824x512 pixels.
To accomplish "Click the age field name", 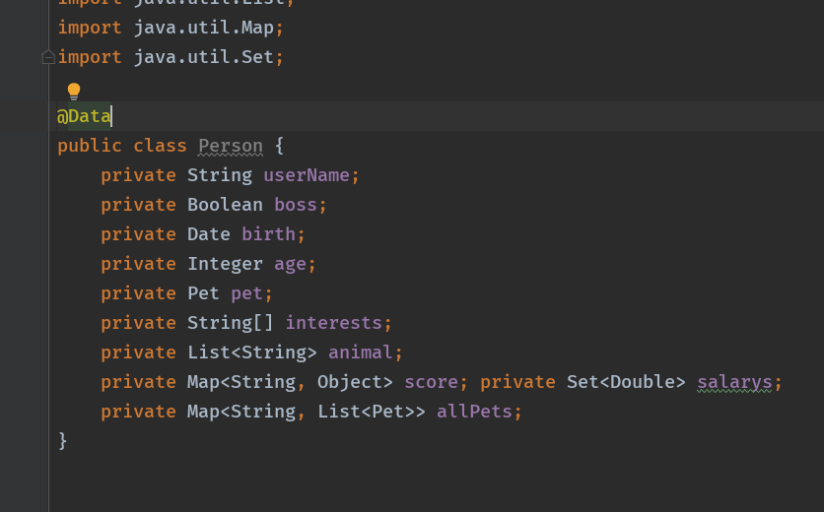I will 290,264.
